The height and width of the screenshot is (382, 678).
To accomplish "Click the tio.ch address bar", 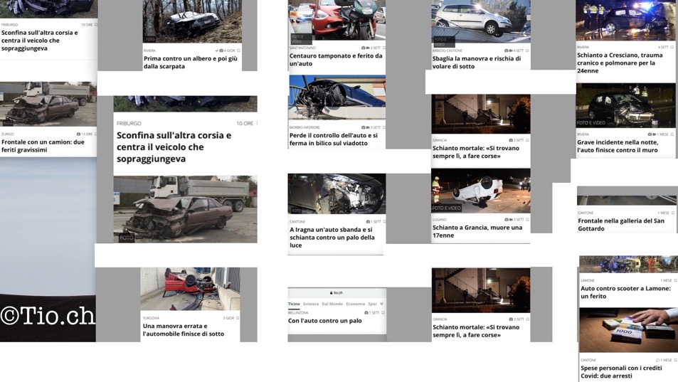I will click(x=337, y=293).
